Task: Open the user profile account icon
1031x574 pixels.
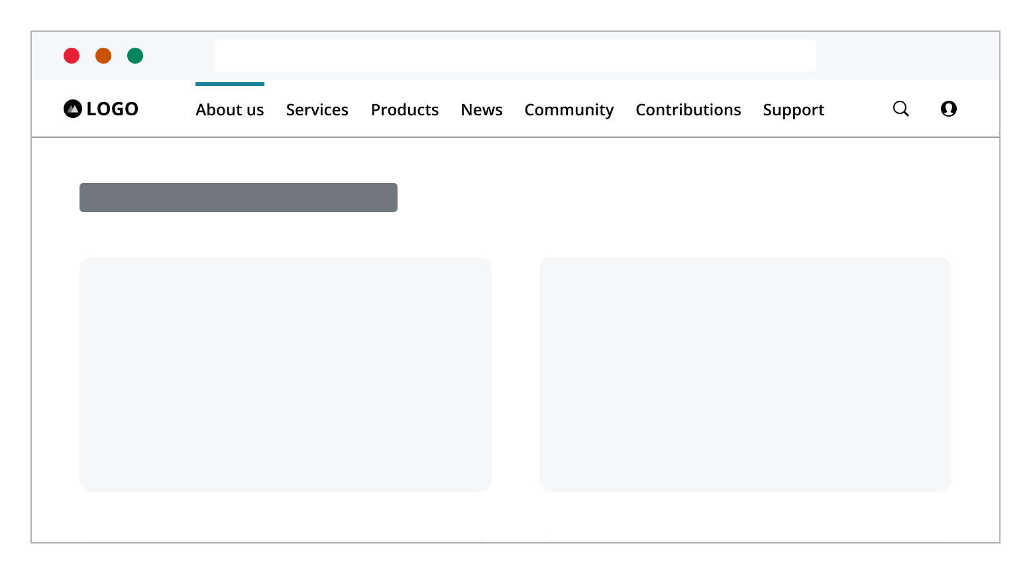Action: [948, 109]
